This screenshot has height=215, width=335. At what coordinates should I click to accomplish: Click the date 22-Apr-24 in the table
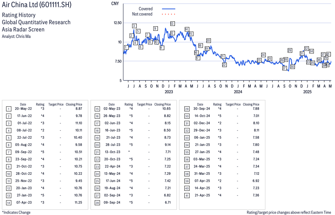click(112, 166)
